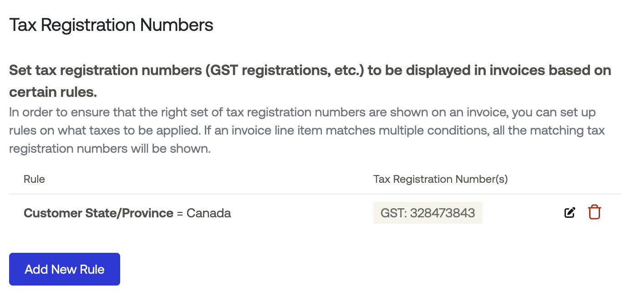
Task: Click the Tax Registration Number(s) column header
Action: [x=440, y=179]
